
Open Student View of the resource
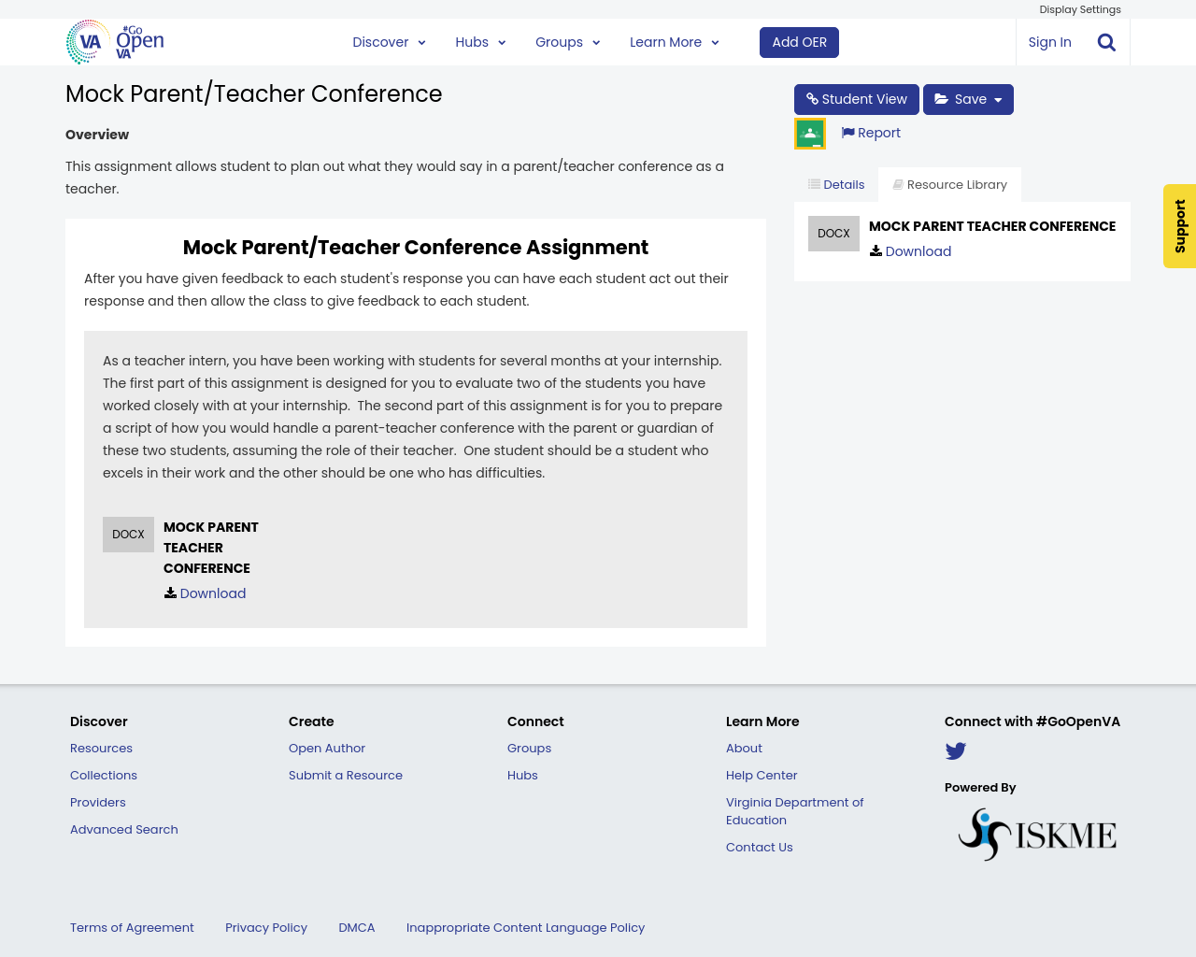coord(856,98)
